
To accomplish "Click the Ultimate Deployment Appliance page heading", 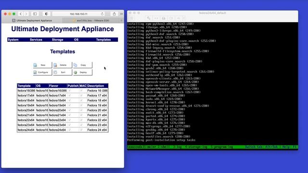I will (x=63, y=29).
